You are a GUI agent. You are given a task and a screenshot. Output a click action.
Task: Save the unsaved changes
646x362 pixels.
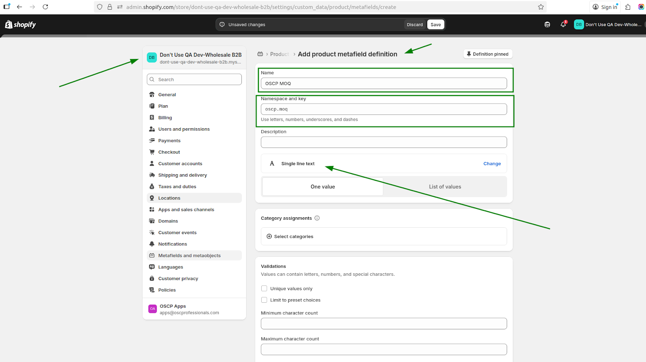[436, 25]
